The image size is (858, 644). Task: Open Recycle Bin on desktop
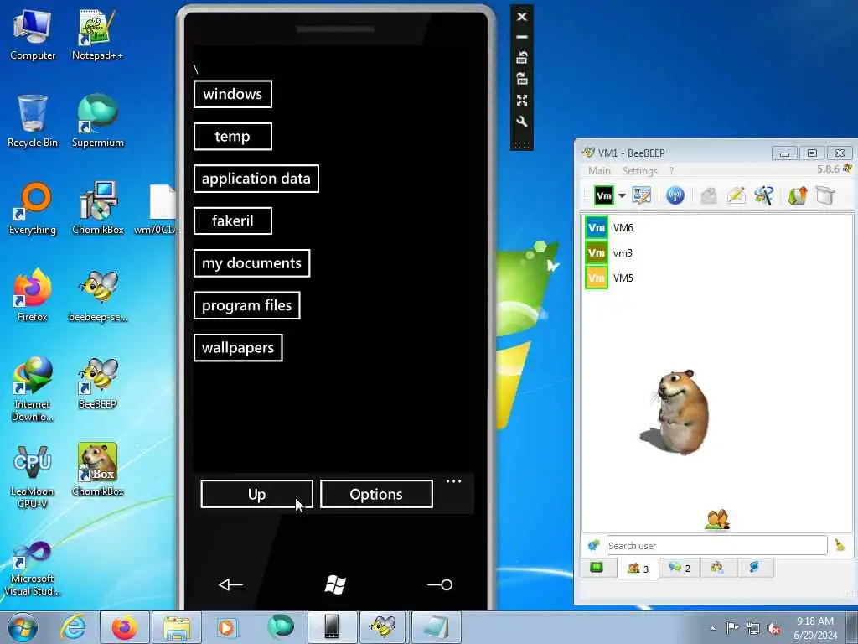point(33,122)
